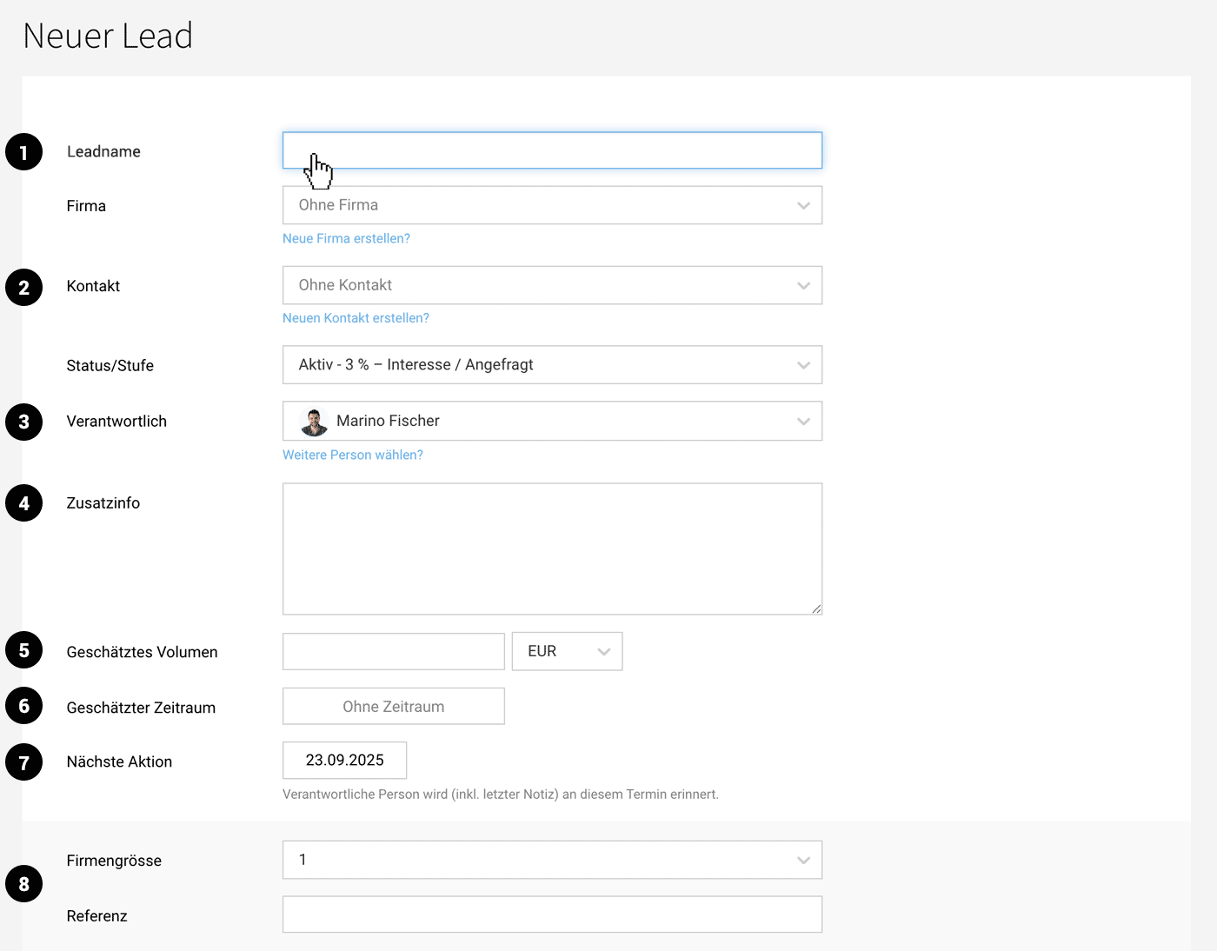Screen dimensions: 1217x951
Task: Click the link Neuen Kontakt erstellen?
Action: pos(356,317)
